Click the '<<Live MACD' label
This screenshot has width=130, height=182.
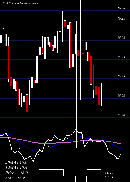(109, 175)
